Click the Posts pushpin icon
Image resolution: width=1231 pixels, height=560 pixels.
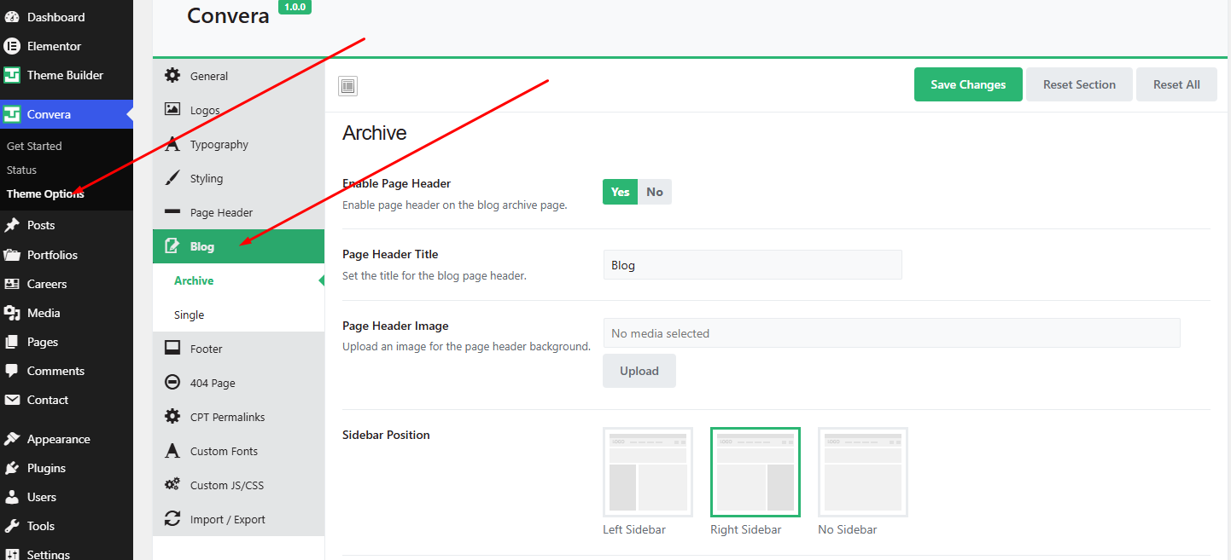point(12,225)
